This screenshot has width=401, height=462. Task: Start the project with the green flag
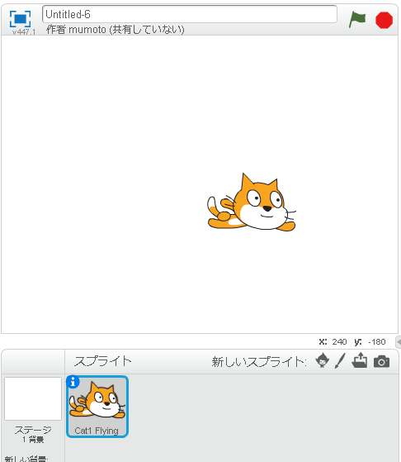click(x=357, y=20)
